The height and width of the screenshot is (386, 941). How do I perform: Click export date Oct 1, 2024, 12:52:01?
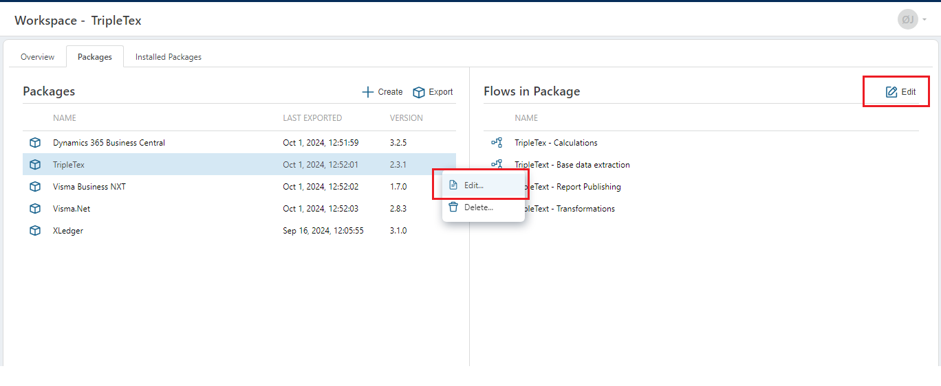coord(321,165)
